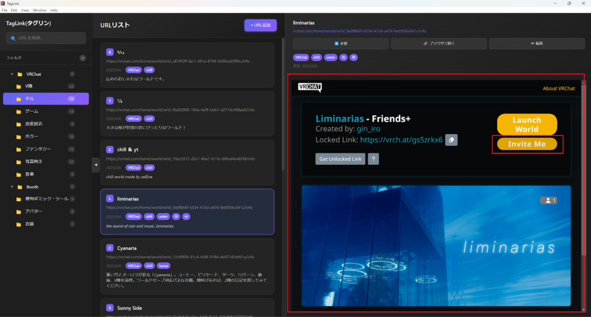Open the View menu
The height and width of the screenshot is (317, 591).
click(x=25, y=10)
